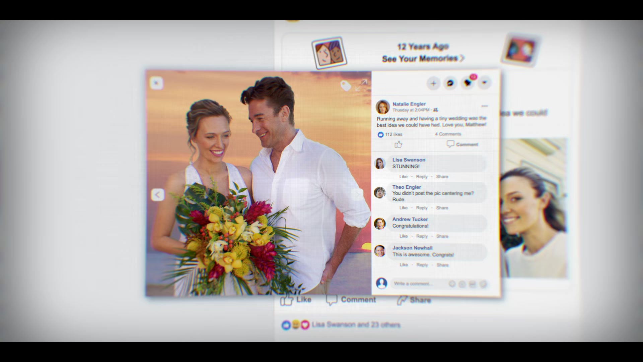Close the photo viewer
Viewport: 643px width, 362px height.
click(156, 83)
